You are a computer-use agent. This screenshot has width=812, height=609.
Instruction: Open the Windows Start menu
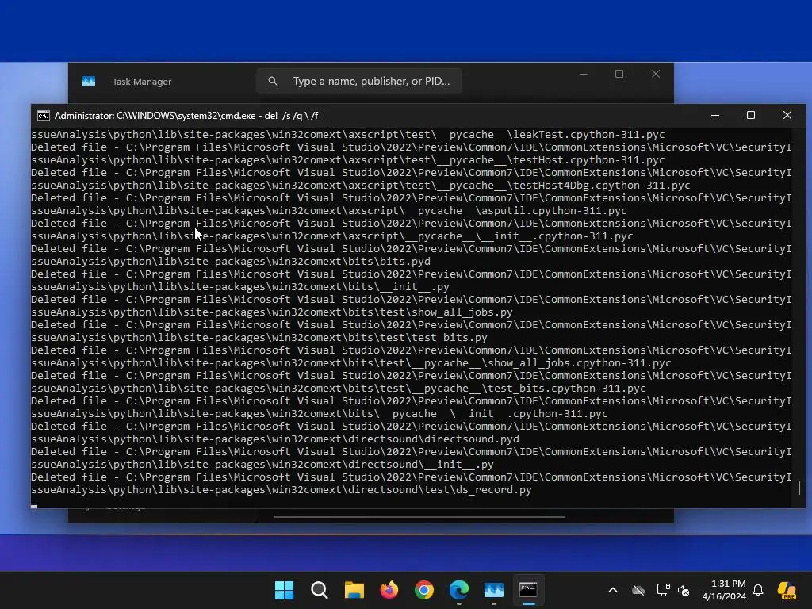click(x=285, y=590)
